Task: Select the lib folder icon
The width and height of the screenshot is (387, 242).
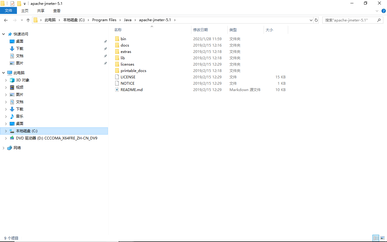Action: point(117,58)
